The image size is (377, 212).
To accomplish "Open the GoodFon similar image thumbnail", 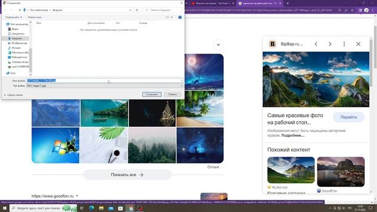I will point(340,172).
